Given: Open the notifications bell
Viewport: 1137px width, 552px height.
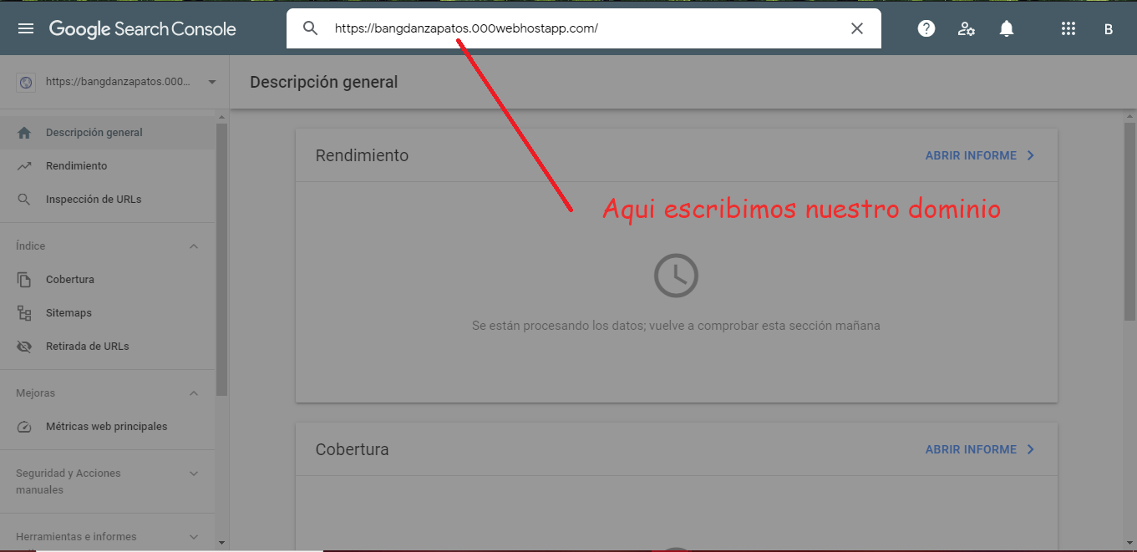Looking at the screenshot, I should click(1007, 29).
